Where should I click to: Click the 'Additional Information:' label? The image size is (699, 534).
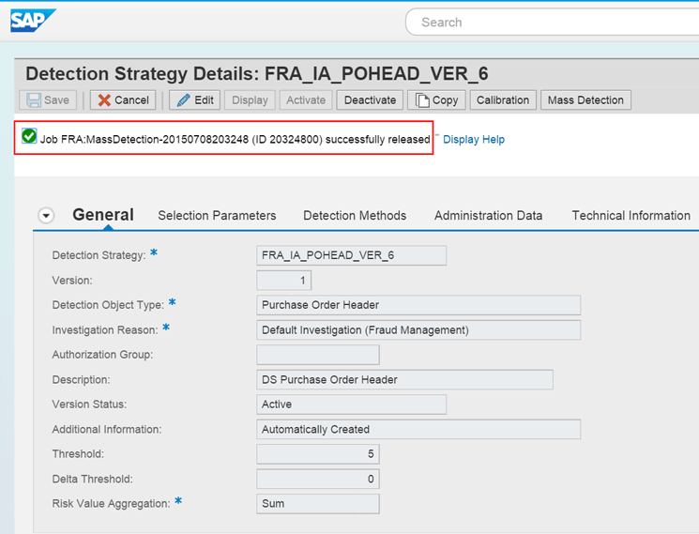click(x=107, y=429)
